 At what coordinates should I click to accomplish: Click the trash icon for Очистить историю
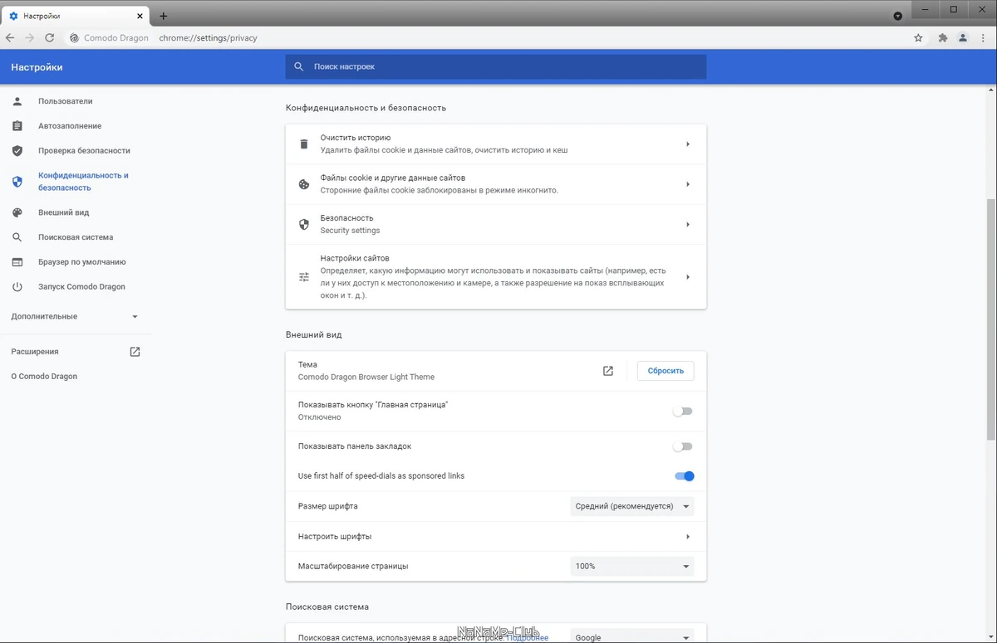304,144
